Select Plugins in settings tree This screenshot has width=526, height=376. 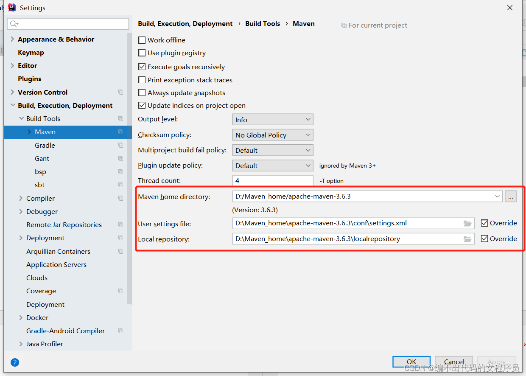coord(30,79)
